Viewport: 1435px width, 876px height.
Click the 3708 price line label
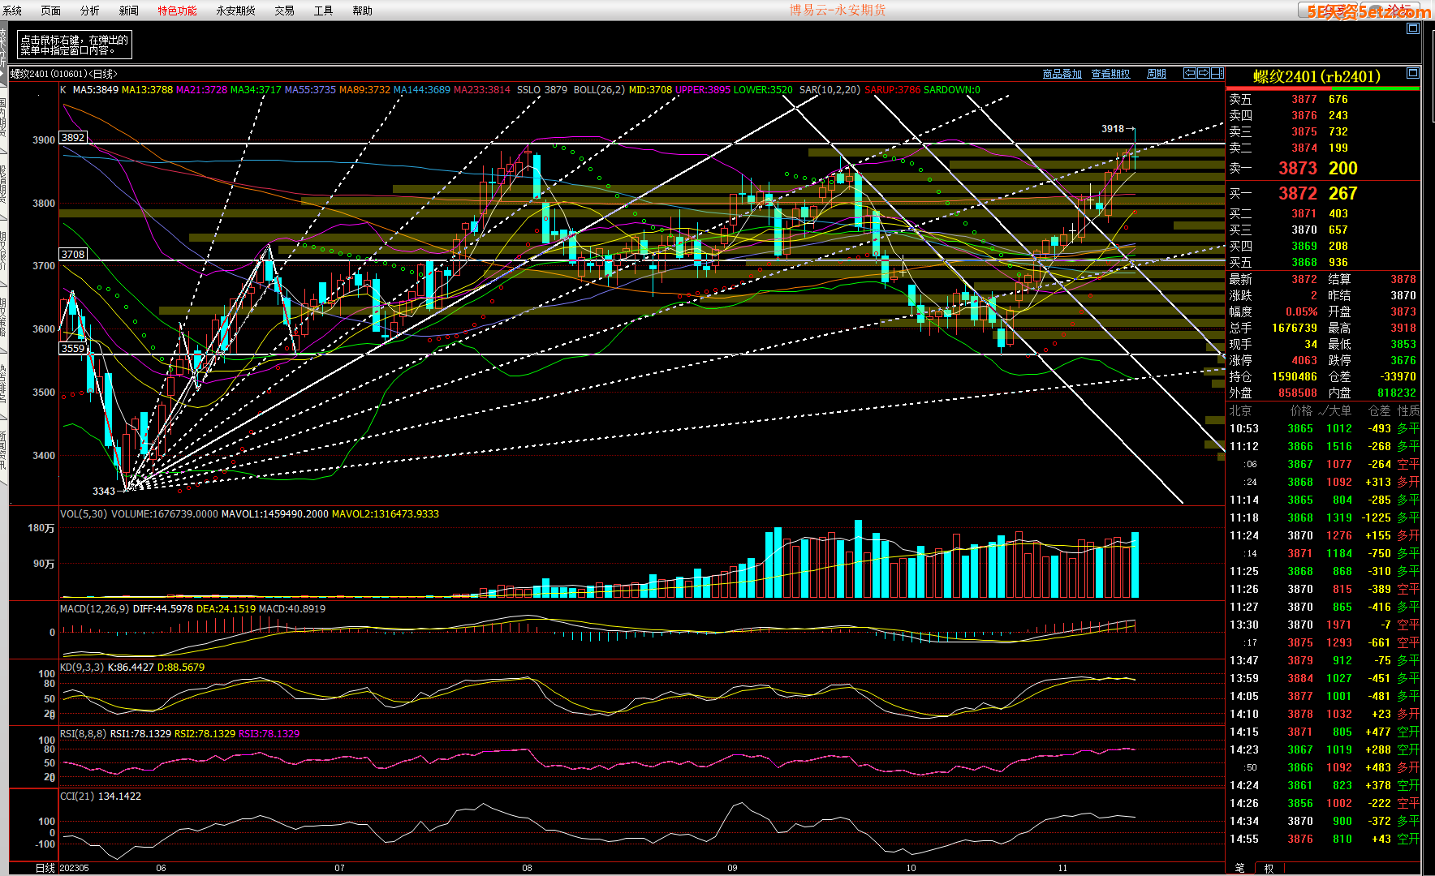(x=73, y=255)
